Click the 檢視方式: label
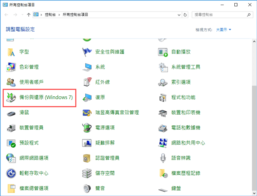The image size is (257, 196). [204, 30]
